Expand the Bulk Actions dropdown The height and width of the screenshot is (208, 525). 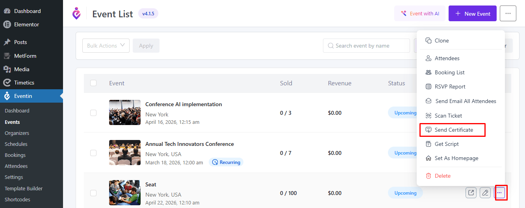[106, 46]
